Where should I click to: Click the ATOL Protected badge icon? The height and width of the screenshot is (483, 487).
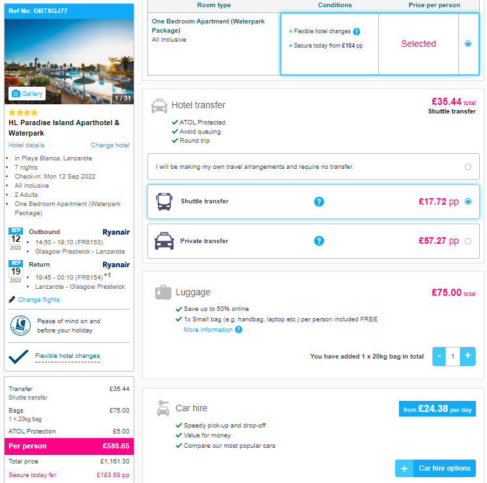click(20, 325)
